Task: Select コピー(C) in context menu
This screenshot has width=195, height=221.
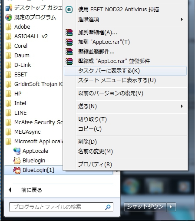Action: point(125,129)
